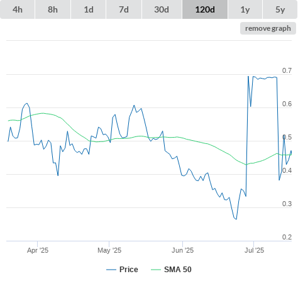Click the 0.7 y-axis value
Image resolution: width=298 pixels, height=286 pixels.
coord(287,70)
